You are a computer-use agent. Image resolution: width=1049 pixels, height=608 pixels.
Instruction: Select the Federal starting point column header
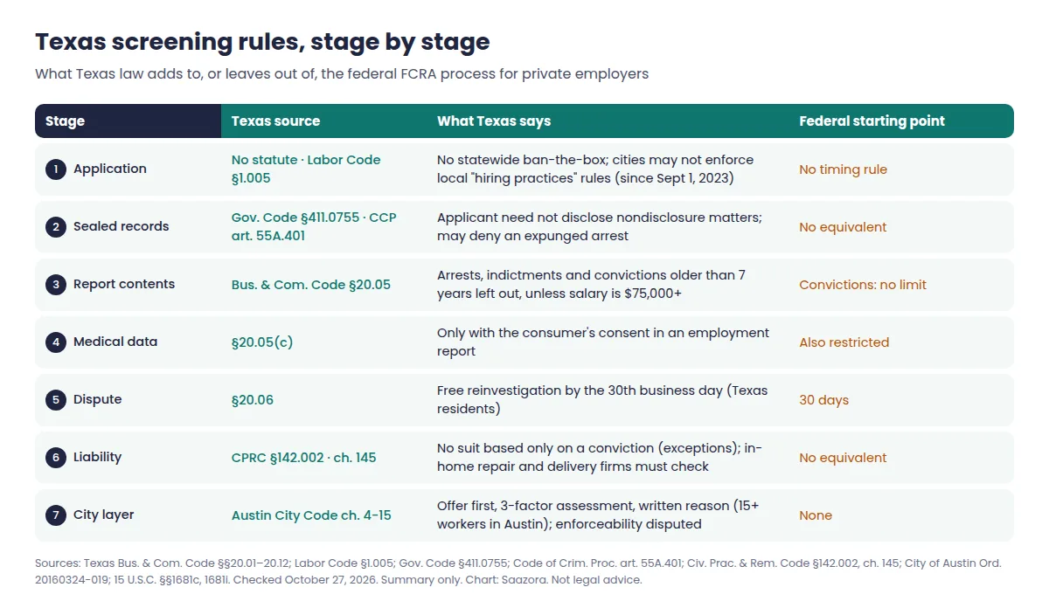pos(901,121)
